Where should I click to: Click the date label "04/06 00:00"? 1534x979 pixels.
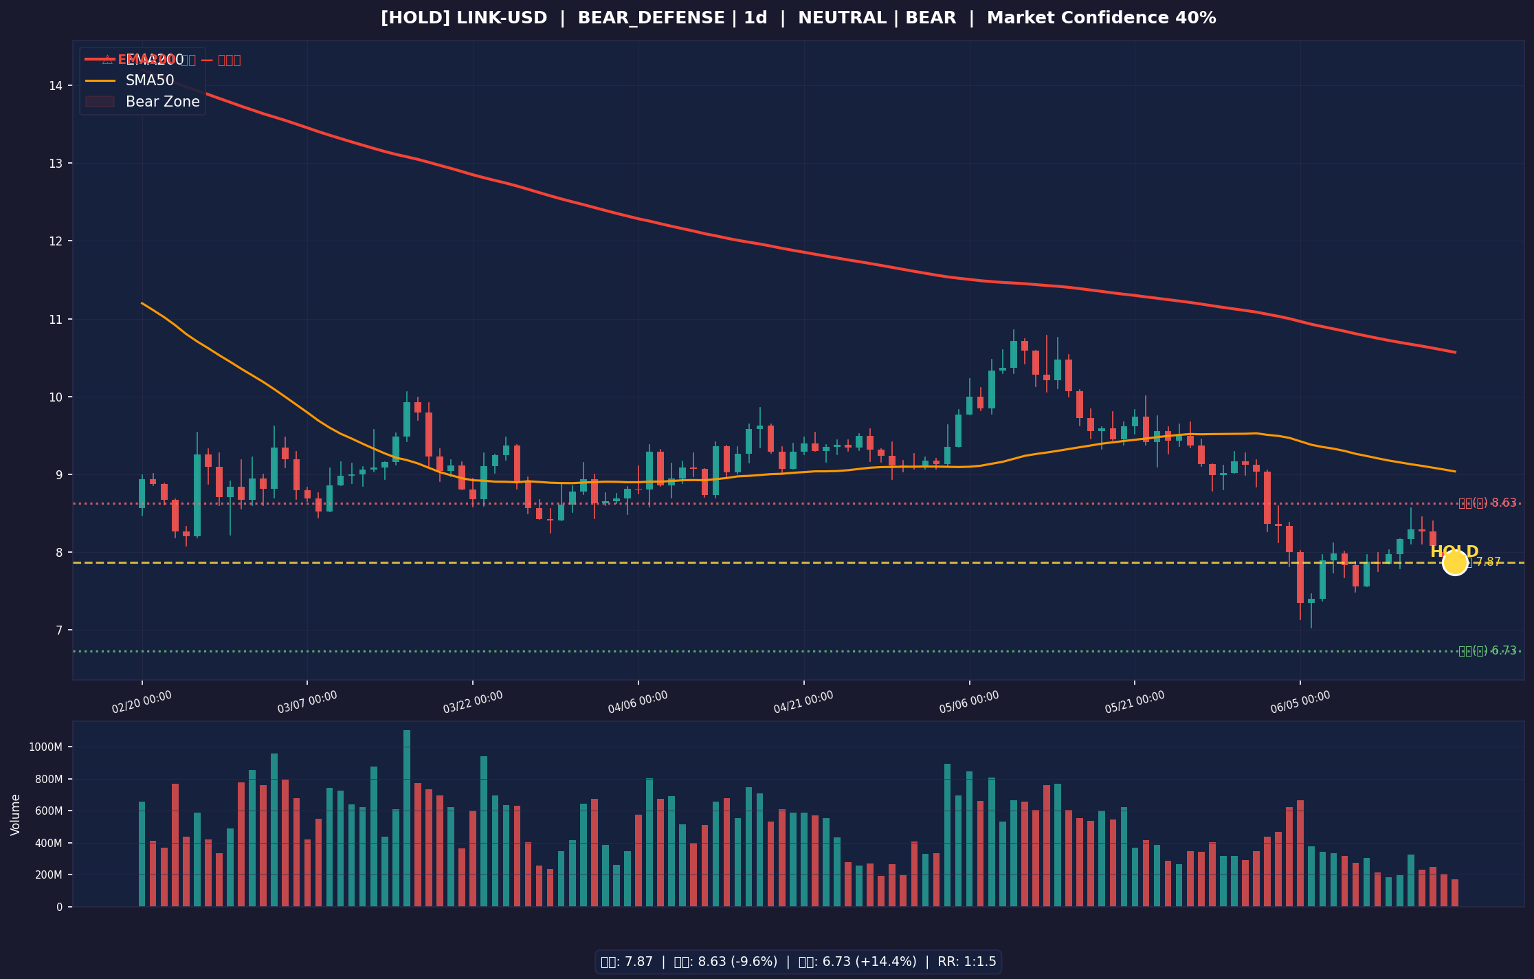click(638, 702)
